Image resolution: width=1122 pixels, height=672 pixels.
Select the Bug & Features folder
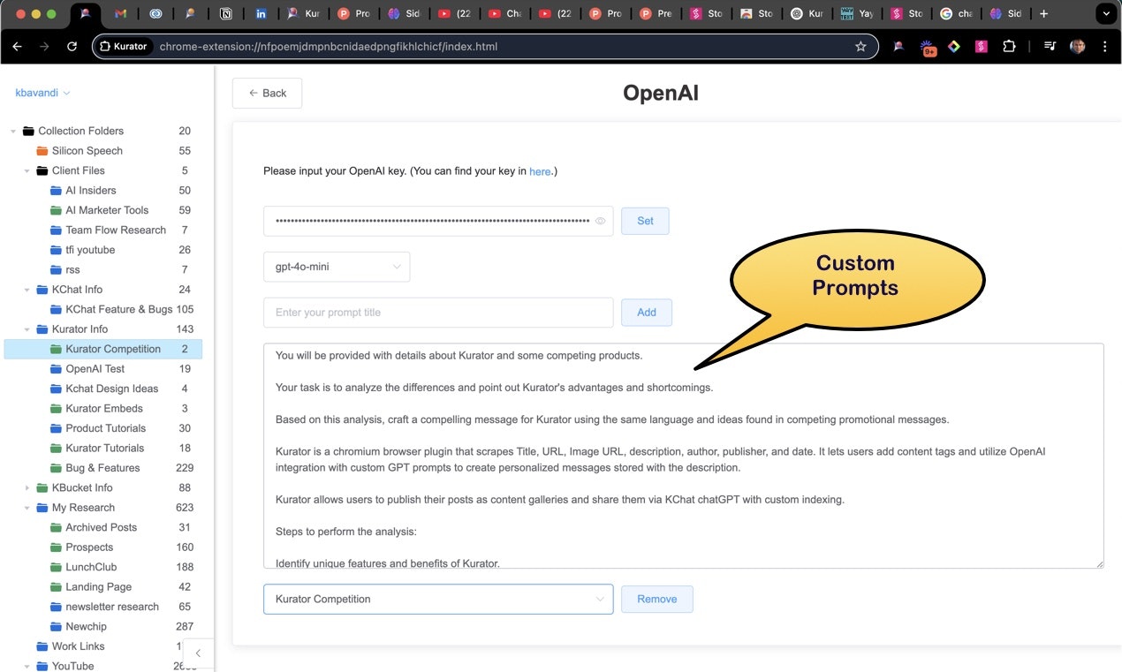pos(103,468)
